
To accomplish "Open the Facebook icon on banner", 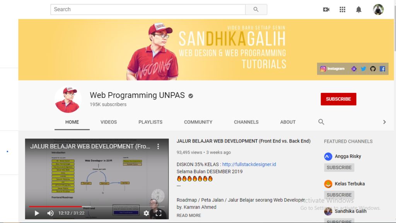I will click(x=382, y=69).
